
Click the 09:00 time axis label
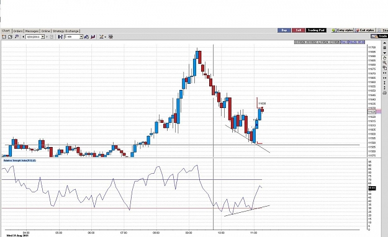189,233
